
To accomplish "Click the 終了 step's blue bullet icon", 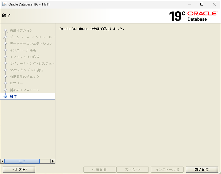I will (x=5, y=96).
